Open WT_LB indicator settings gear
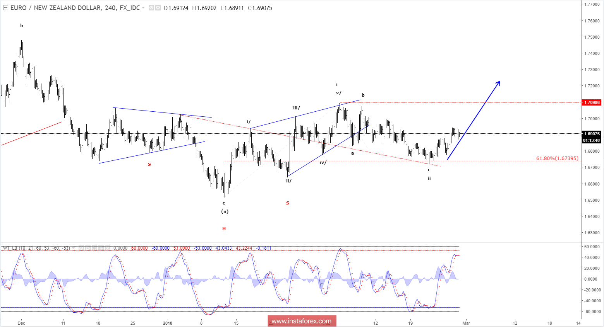This screenshot has height=327, width=604. 88,248
